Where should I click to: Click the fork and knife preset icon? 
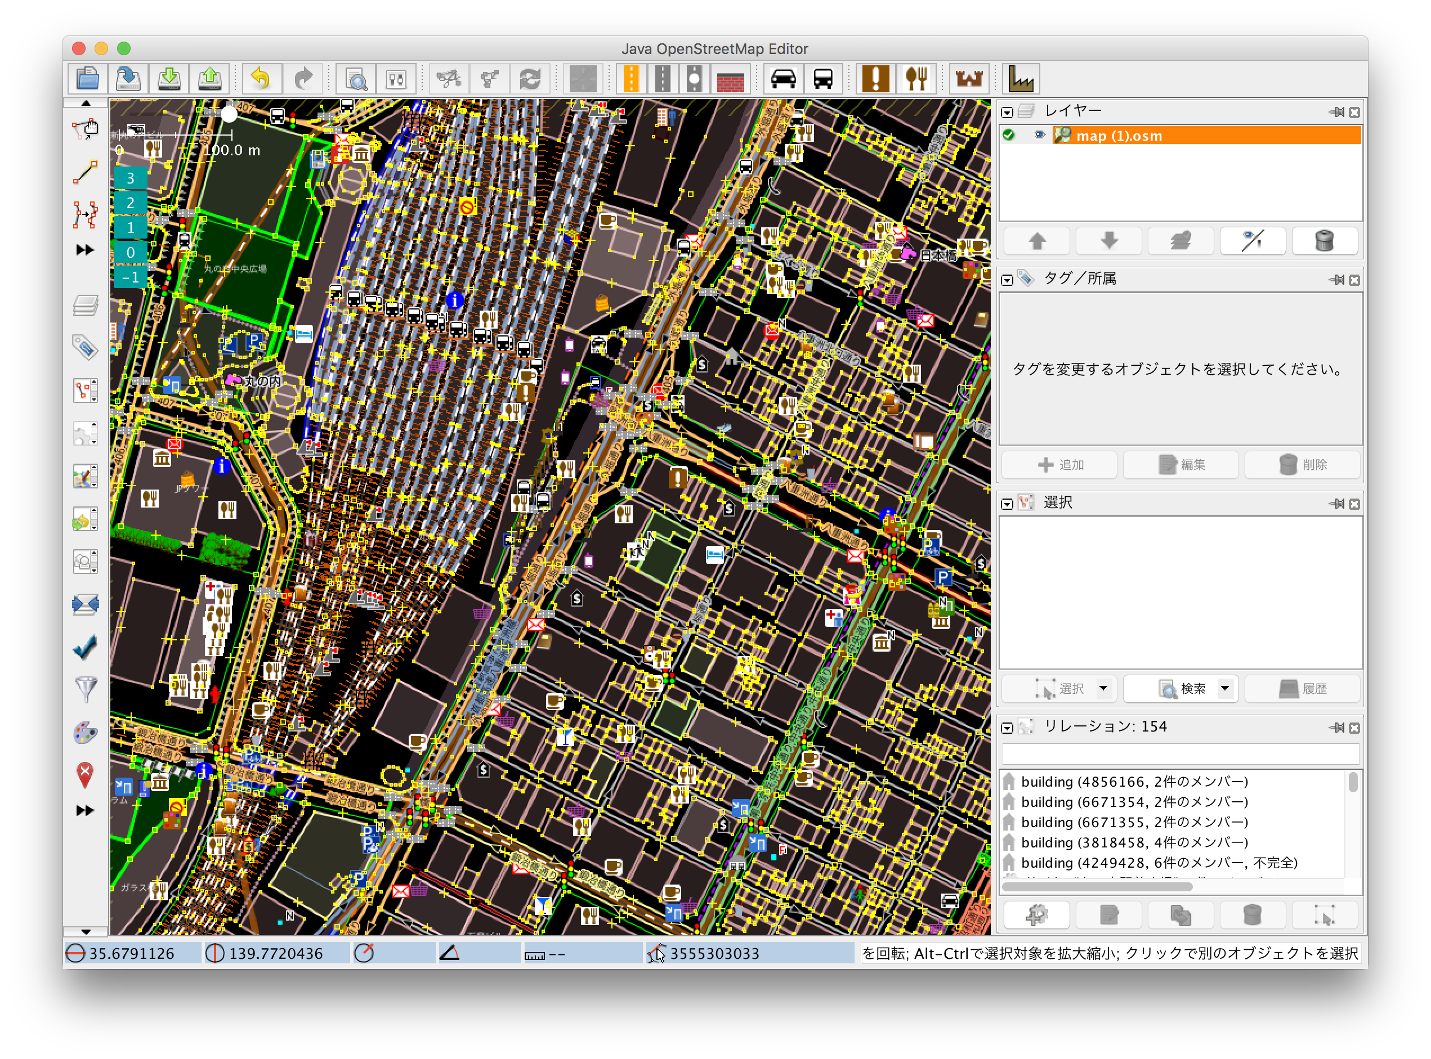(x=916, y=79)
